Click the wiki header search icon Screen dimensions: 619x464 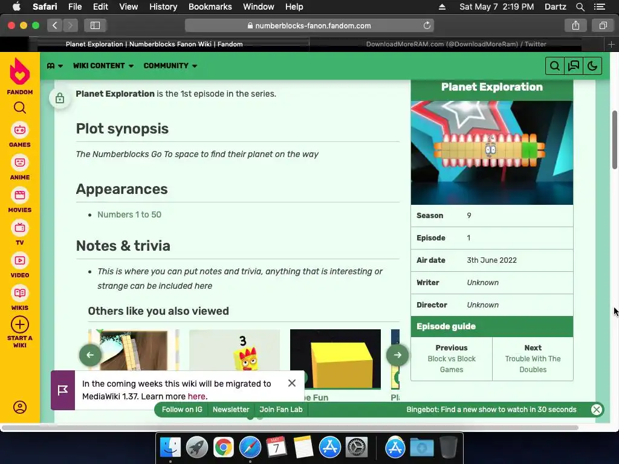pyautogui.click(x=555, y=66)
